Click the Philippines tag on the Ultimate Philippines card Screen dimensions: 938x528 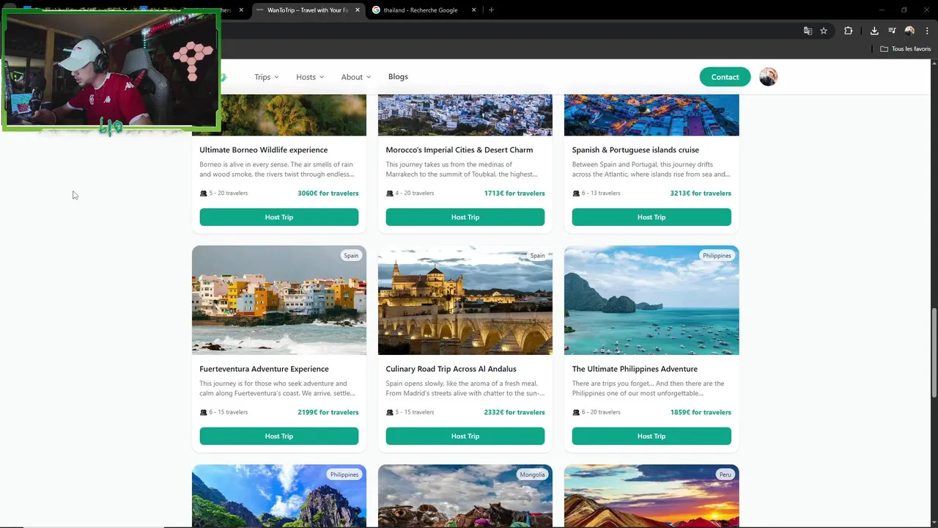pos(717,256)
